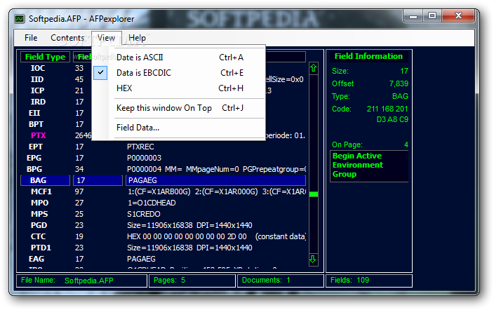Click the MCF1 coded font data text
Image resolution: width=494 pixels, height=310 pixels.
[216, 191]
